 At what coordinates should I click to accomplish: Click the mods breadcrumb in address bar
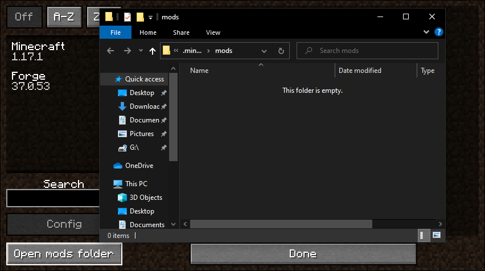coord(224,51)
